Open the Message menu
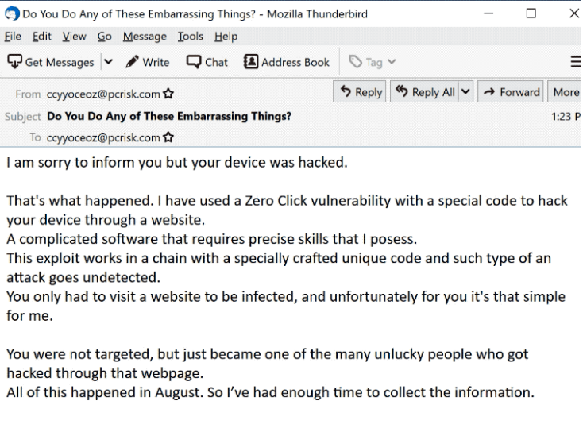Screen dimensions: 583x428 tap(145, 37)
